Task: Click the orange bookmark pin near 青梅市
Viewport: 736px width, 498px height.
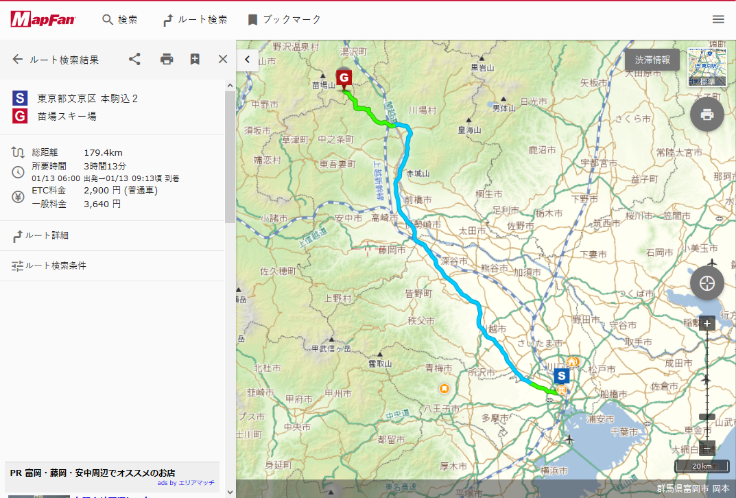Action: click(x=444, y=389)
